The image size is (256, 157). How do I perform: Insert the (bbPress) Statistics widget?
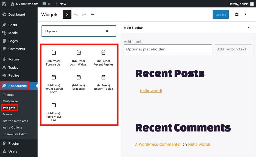pyautogui.click(x=79, y=83)
